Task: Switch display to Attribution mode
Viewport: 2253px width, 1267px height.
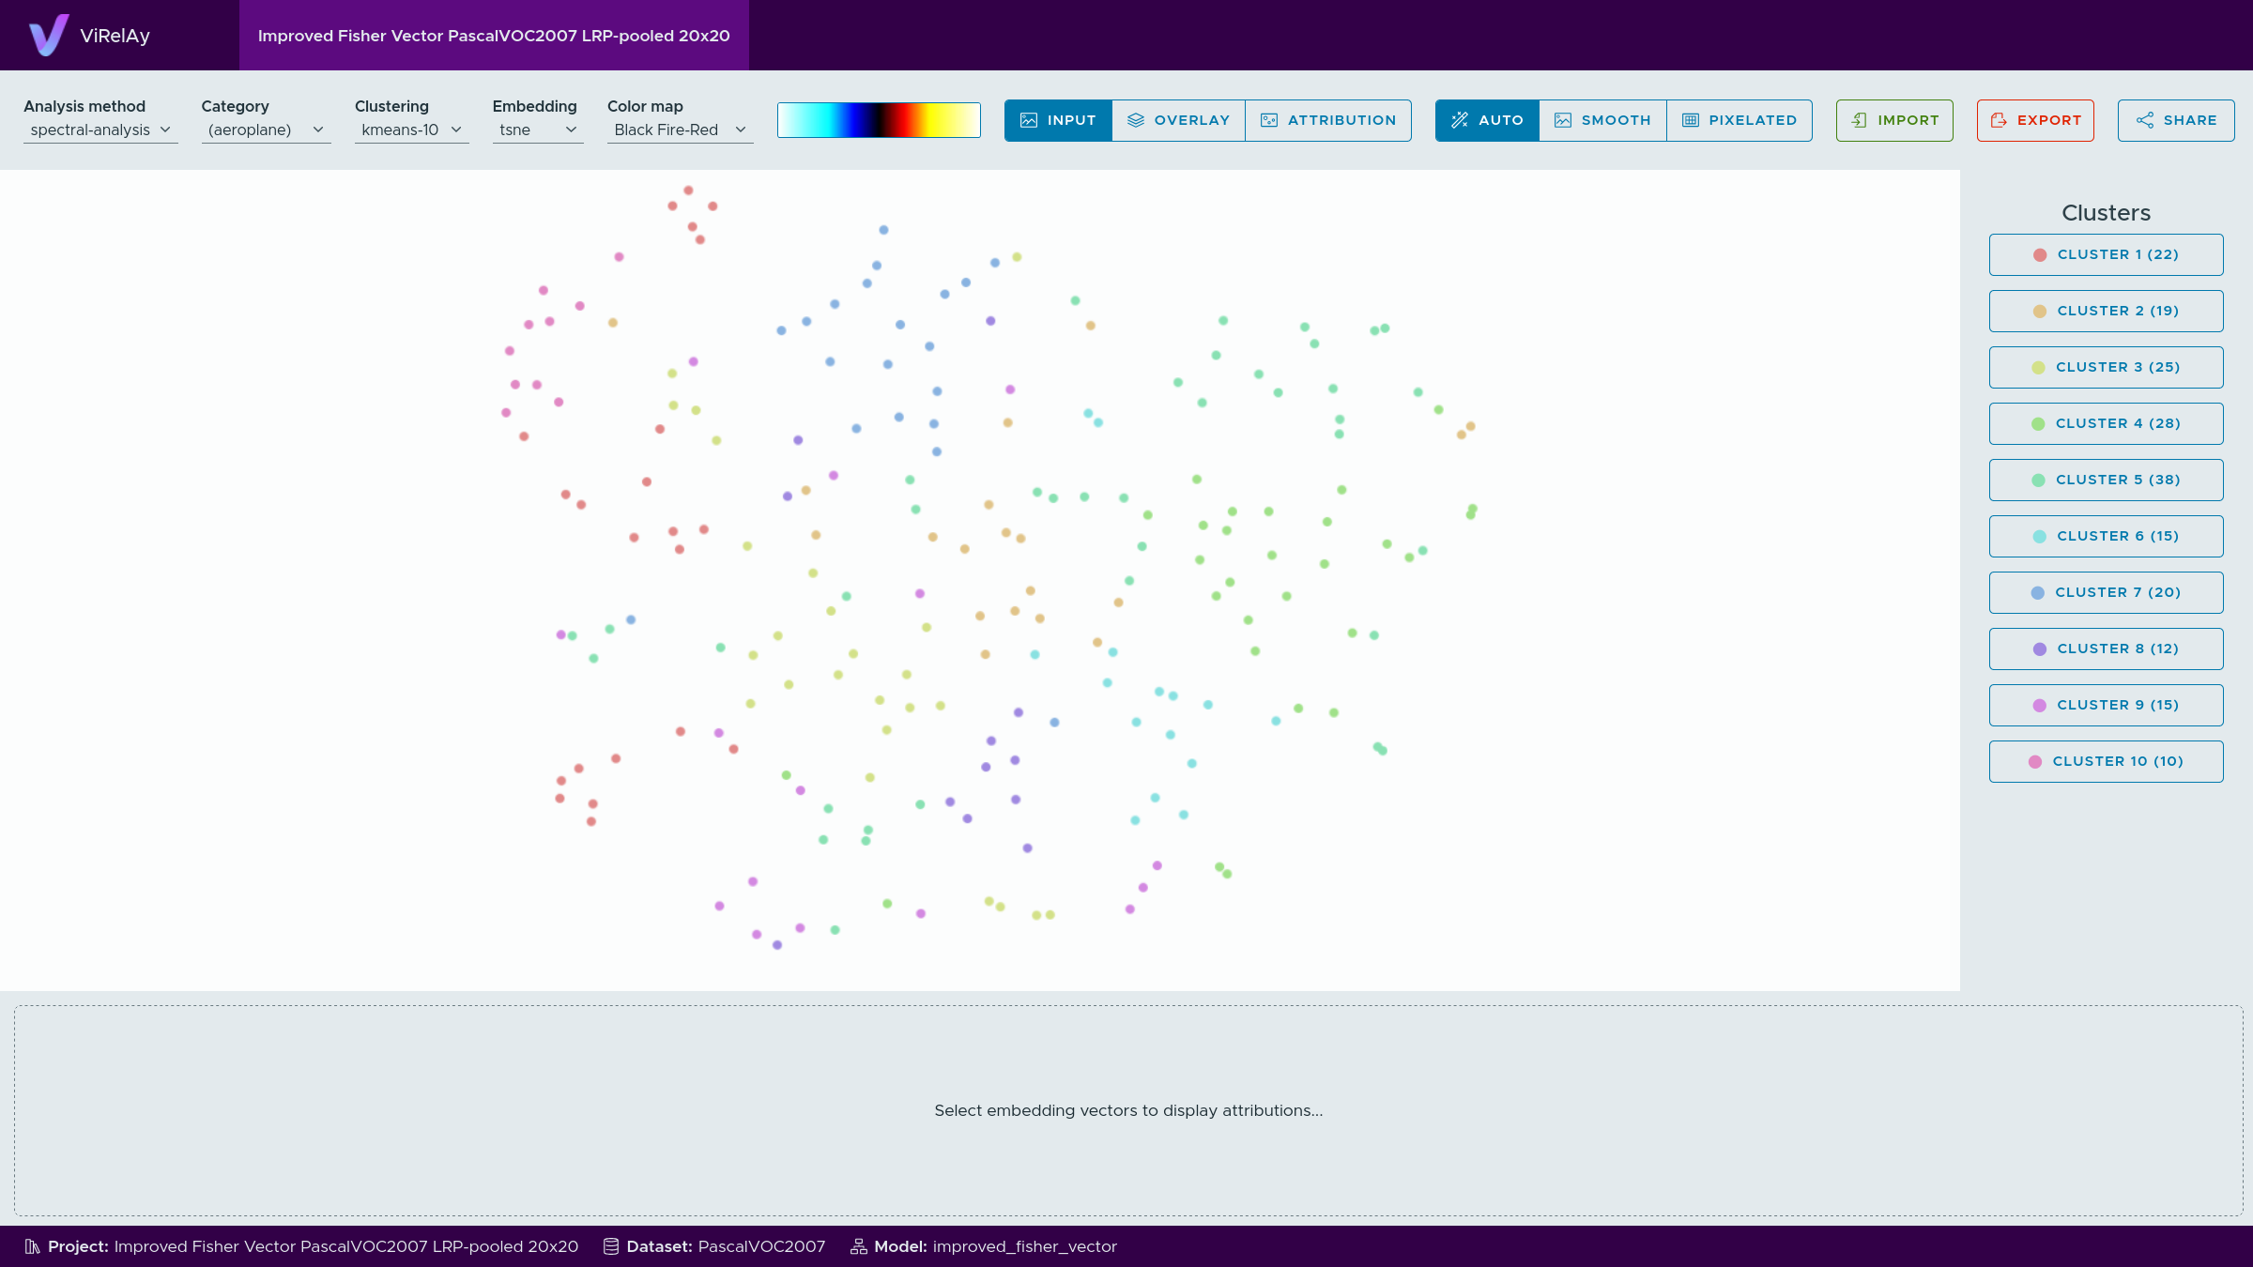Action: 1328,120
